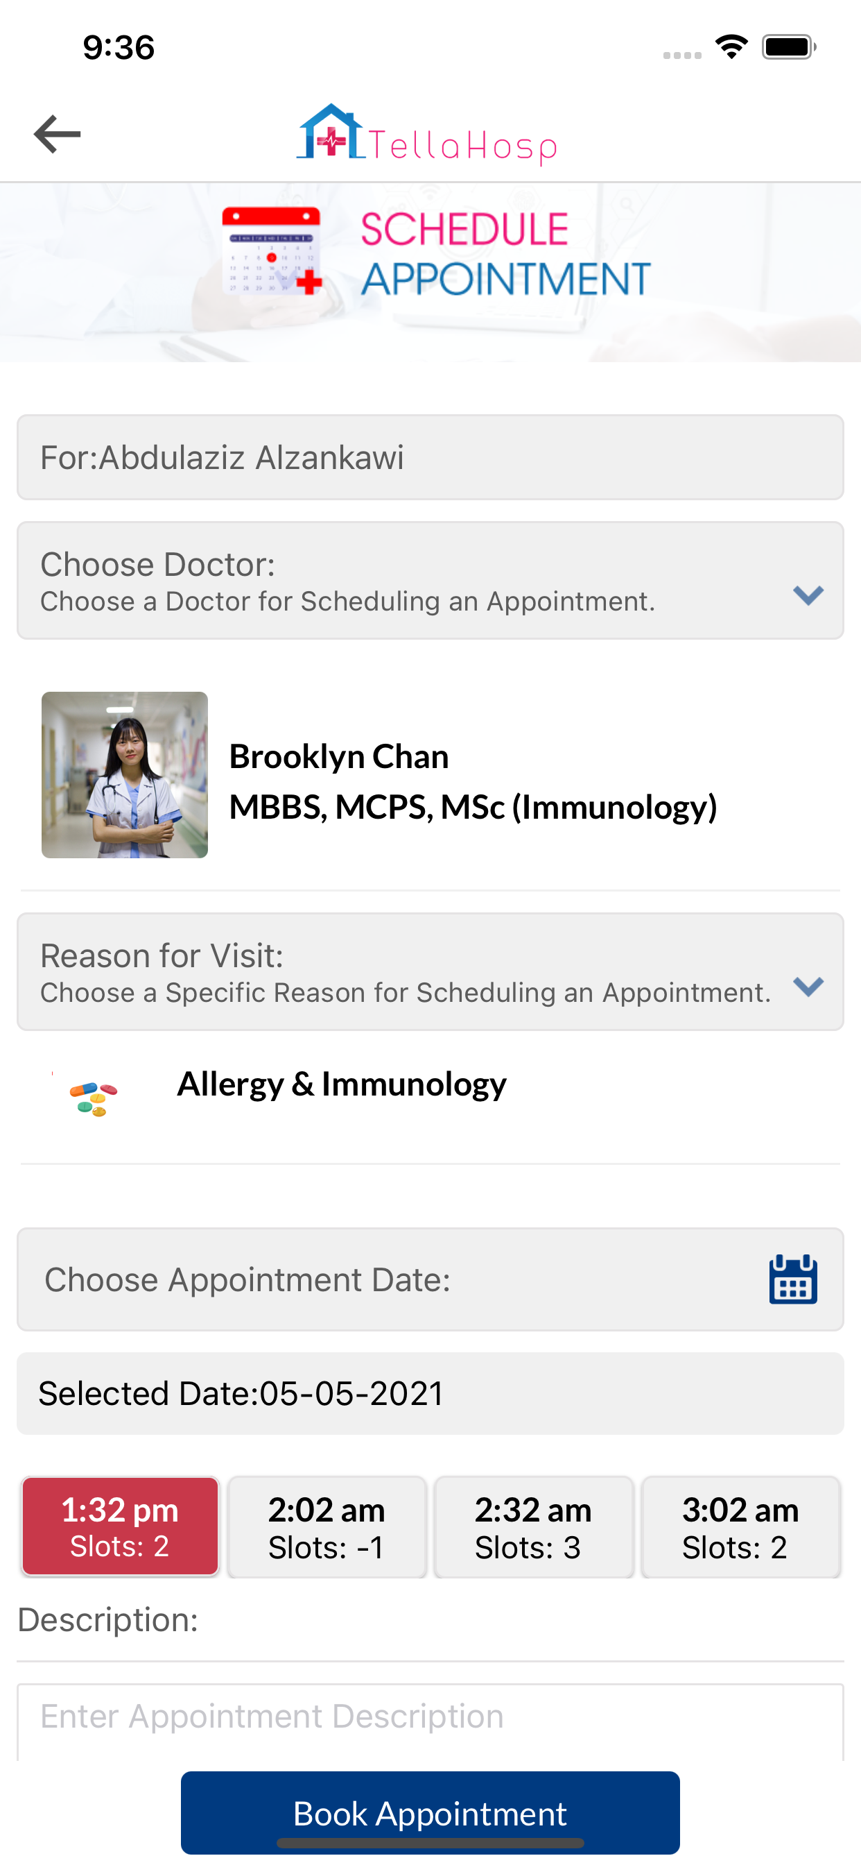861x1865 pixels.
Task: Tap the back arrow icon
Action: (57, 134)
